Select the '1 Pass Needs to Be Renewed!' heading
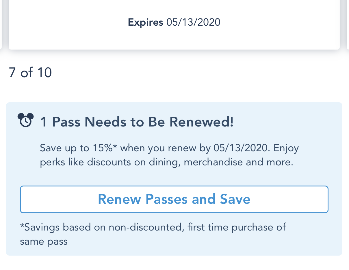Screen dimensions: 349x270 click(137, 122)
